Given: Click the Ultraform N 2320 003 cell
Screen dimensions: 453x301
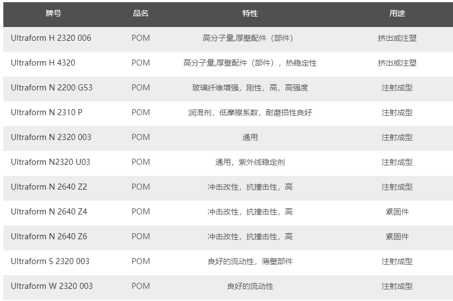Looking at the screenshot, I should pos(51,137).
